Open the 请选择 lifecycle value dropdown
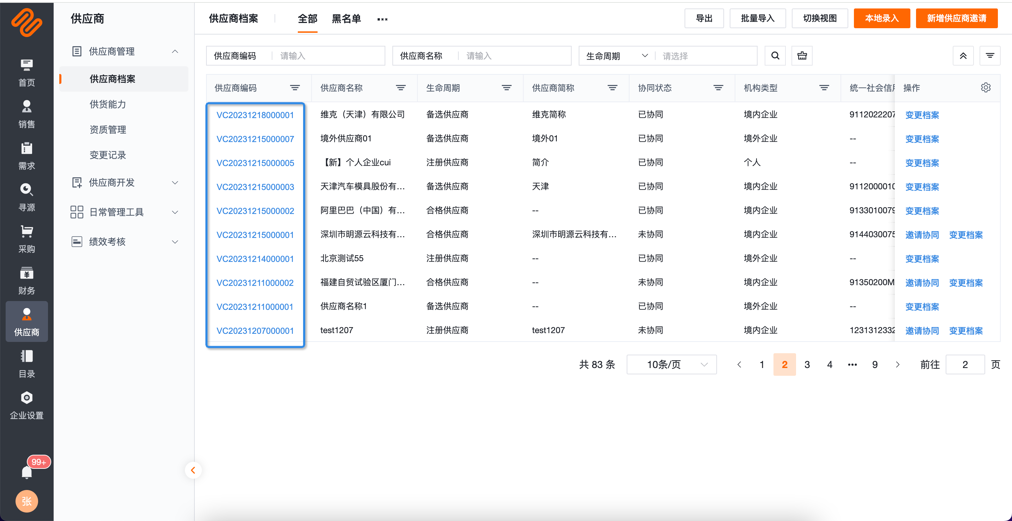Image resolution: width=1012 pixels, height=521 pixels. pos(706,56)
